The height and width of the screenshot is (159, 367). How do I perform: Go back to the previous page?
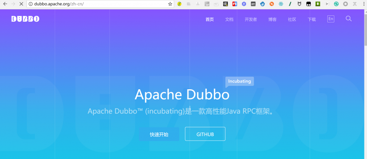tap(5, 4)
